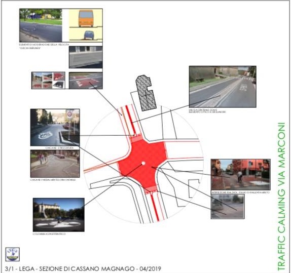291x273 pixels.
Task: Open the red speed cushions collage thumbnail
Action: tap(48, 81)
